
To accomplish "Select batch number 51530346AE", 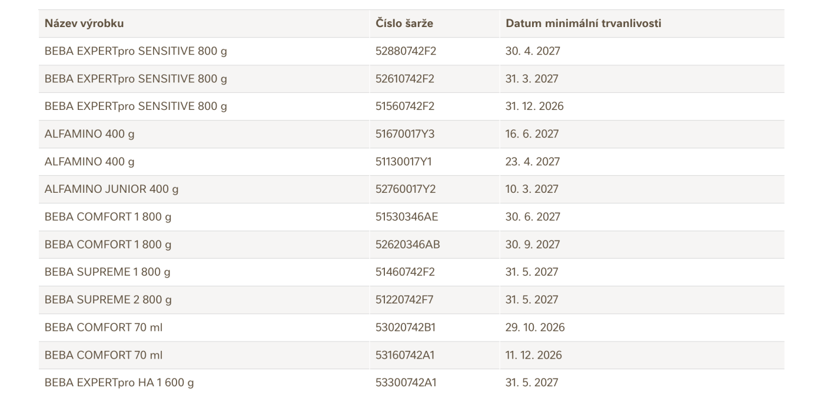I will pyautogui.click(x=407, y=217).
